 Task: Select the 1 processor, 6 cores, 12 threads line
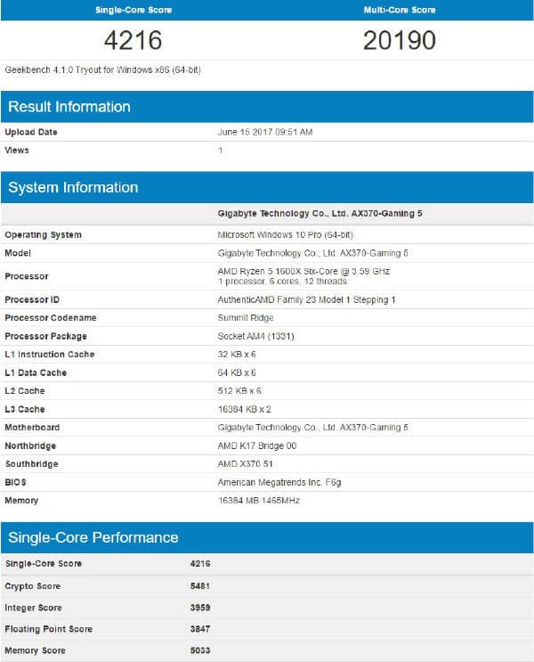(282, 282)
